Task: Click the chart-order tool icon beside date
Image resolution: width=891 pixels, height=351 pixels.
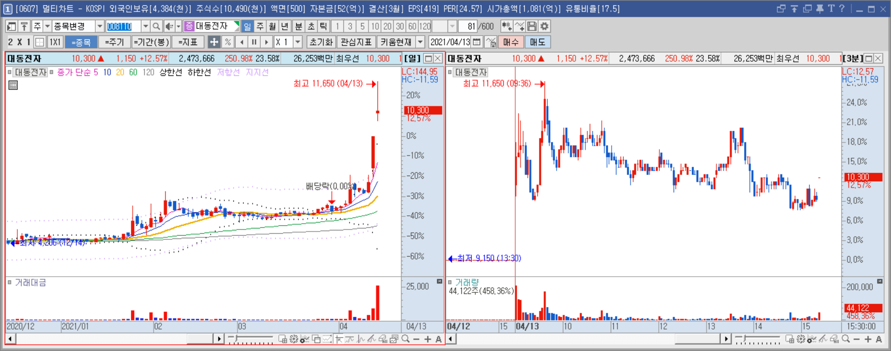Action: point(491,42)
